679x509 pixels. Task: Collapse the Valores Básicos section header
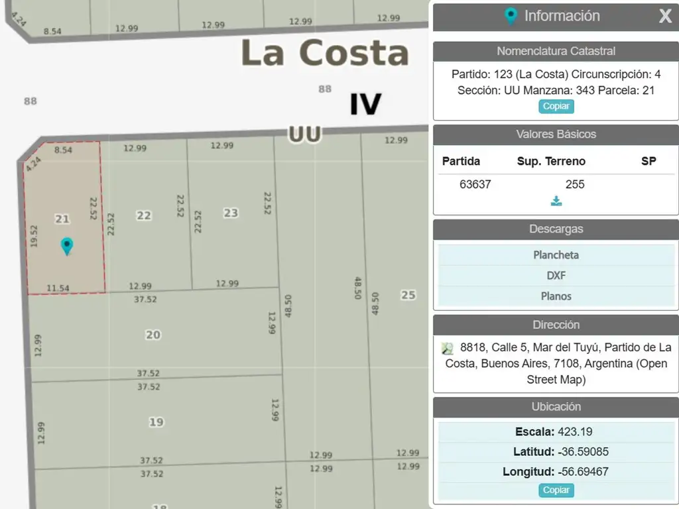pos(556,134)
